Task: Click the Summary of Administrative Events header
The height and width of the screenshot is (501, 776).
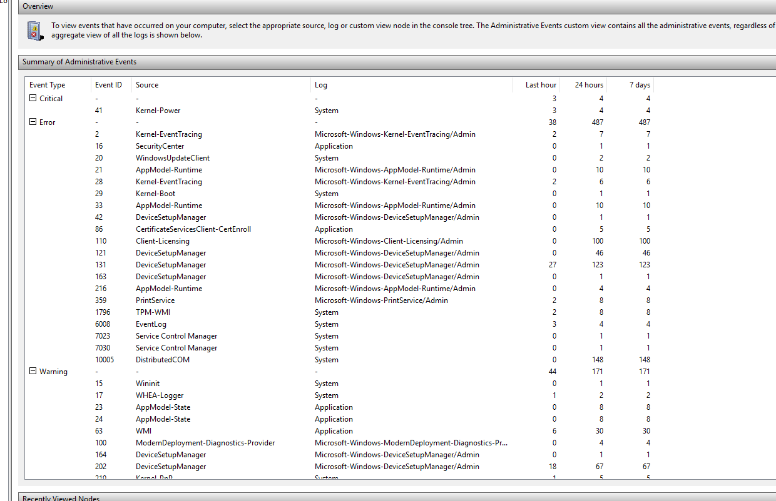Action: click(x=397, y=62)
